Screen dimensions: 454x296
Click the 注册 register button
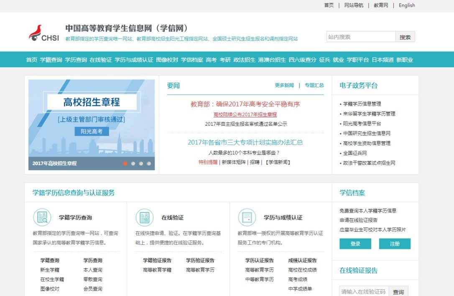pos(395,244)
